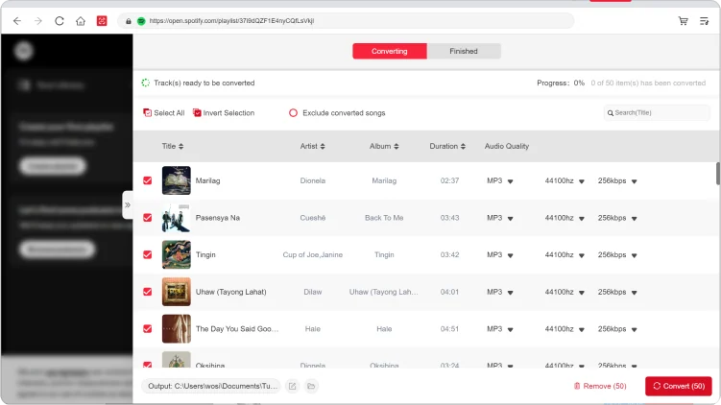This screenshot has width=721, height=405.
Task: Click the Spotify URL address bar
Action: click(346, 21)
